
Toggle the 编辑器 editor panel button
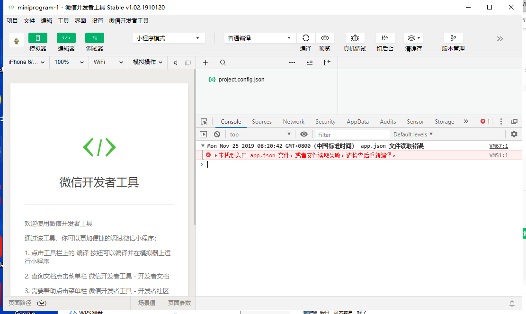pyautogui.click(x=66, y=38)
